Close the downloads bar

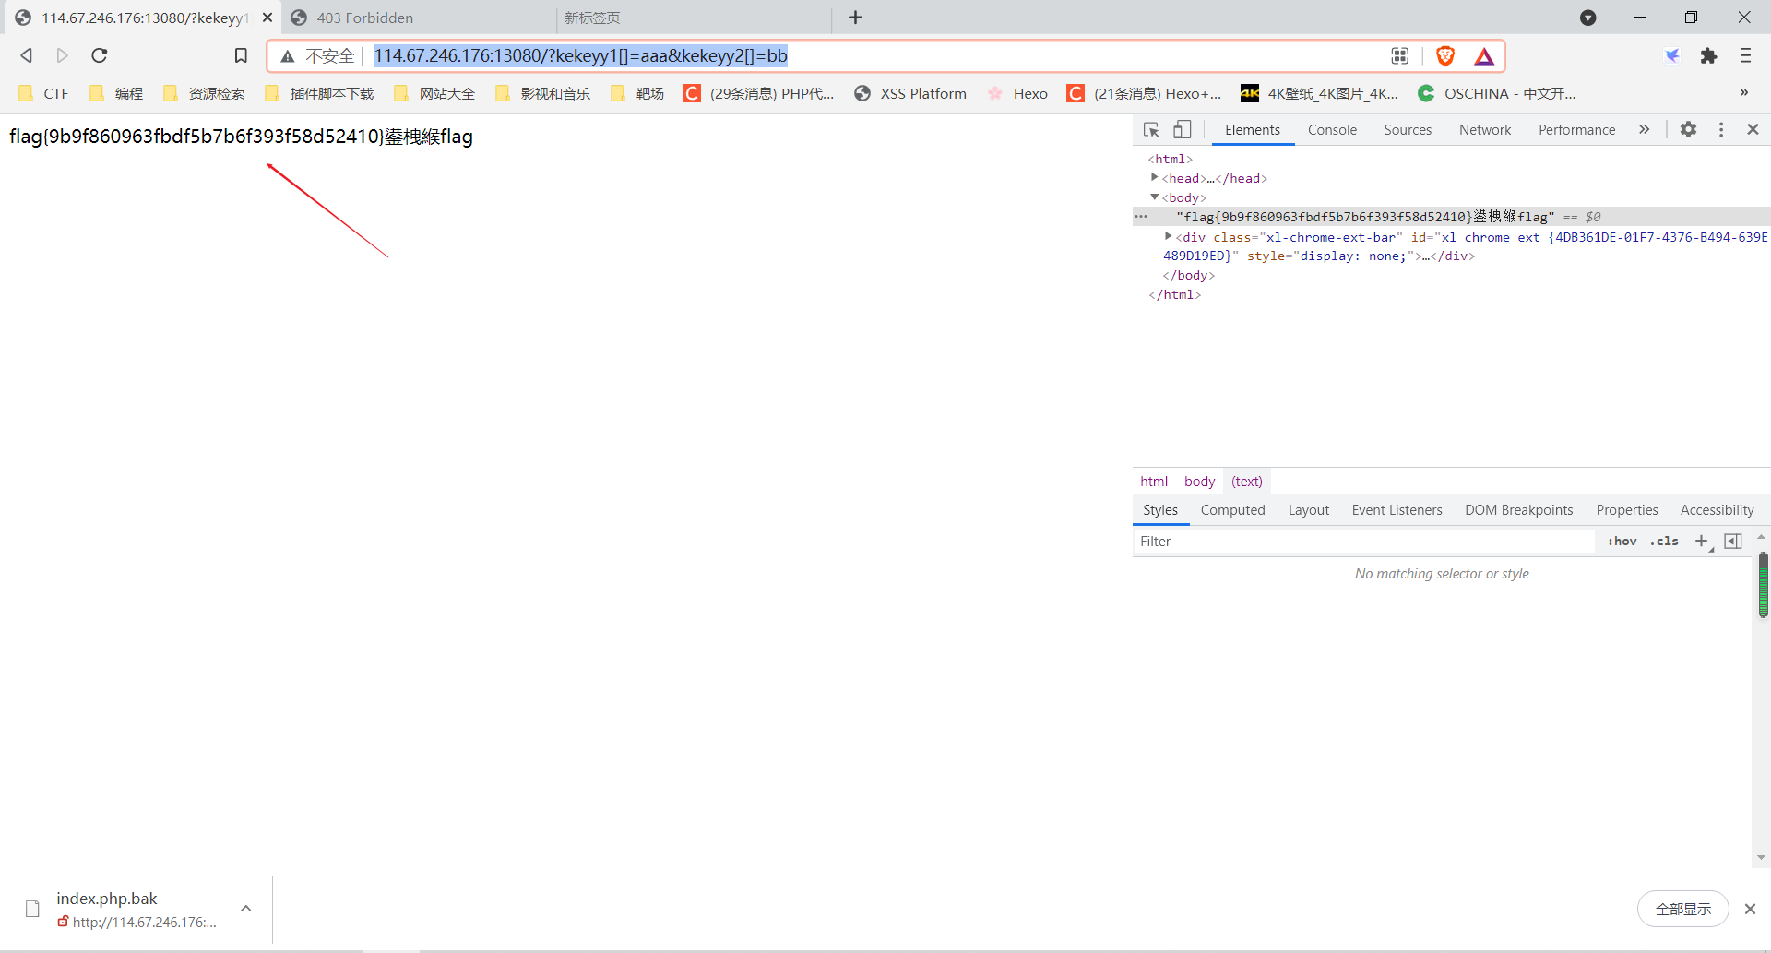pos(1750,910)
